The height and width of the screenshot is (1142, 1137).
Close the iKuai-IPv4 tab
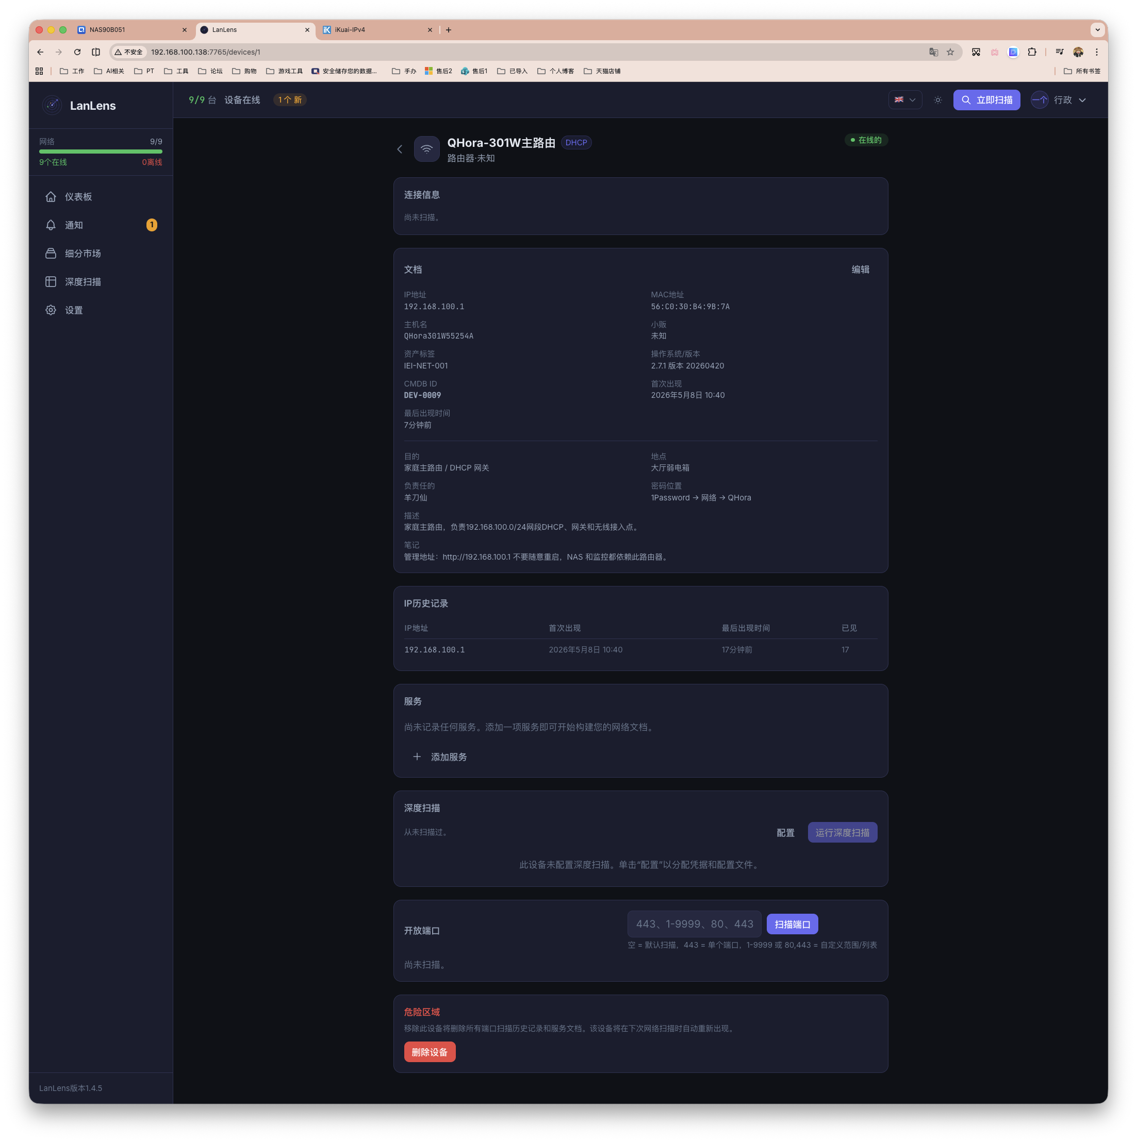click(430, 29)
